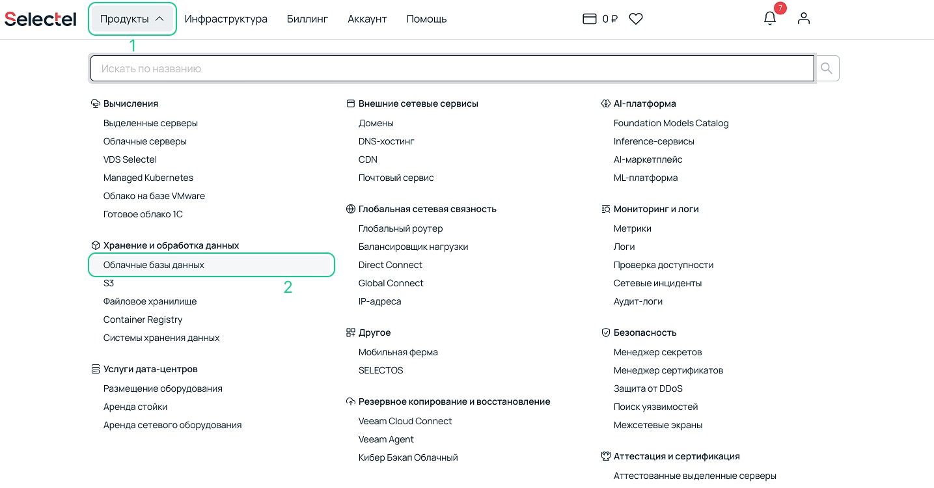This screenshot has width=934, height=488.
Task: Open the Биллинг menu
Action: pos(307,19)
